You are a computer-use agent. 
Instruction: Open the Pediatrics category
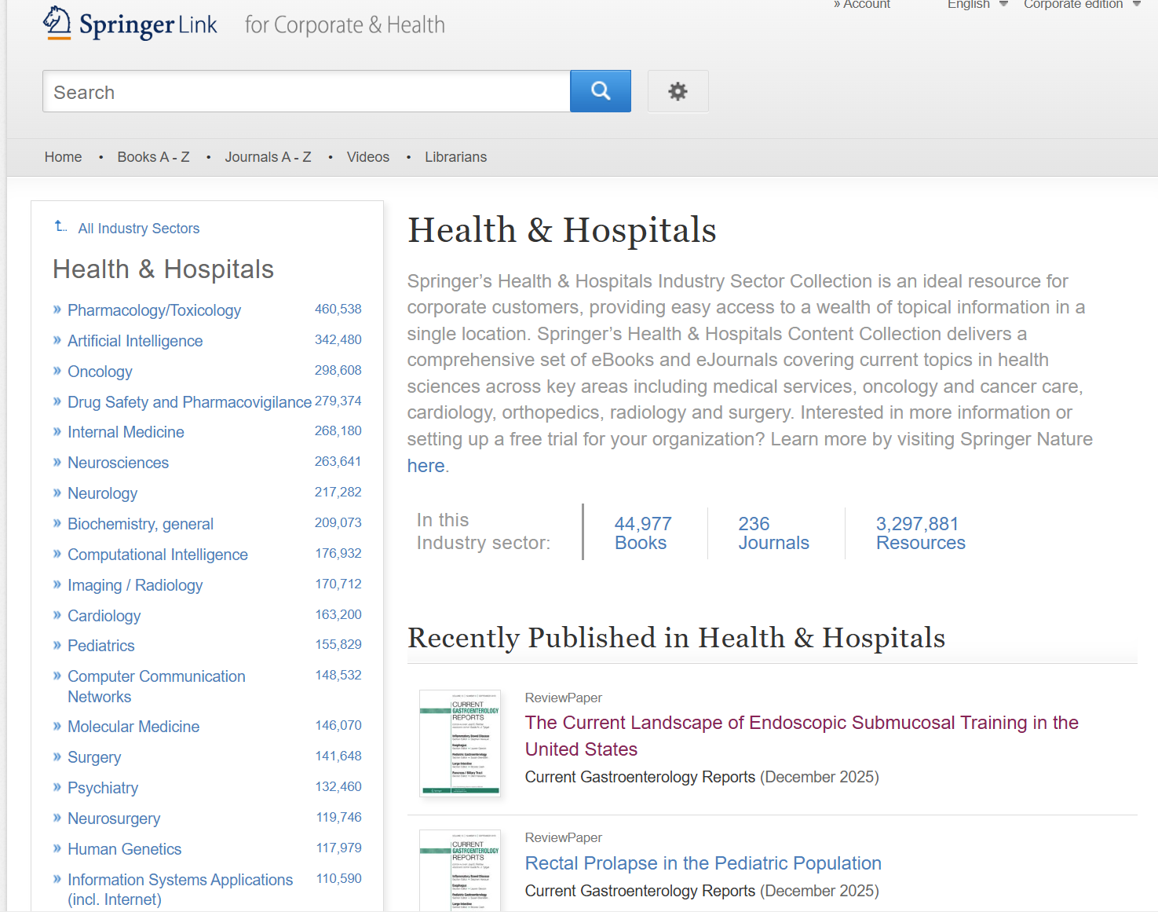coord(100,646)
